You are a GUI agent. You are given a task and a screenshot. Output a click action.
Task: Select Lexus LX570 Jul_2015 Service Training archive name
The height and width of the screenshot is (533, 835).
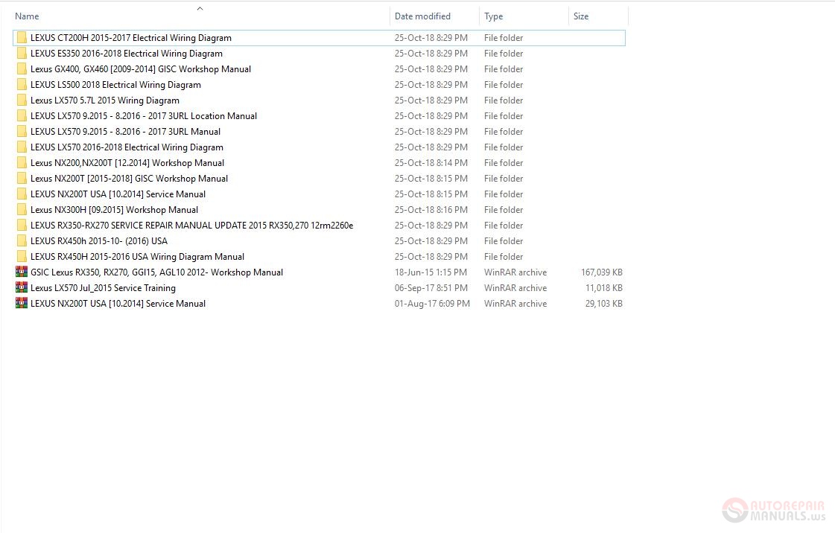pos(103,288)
